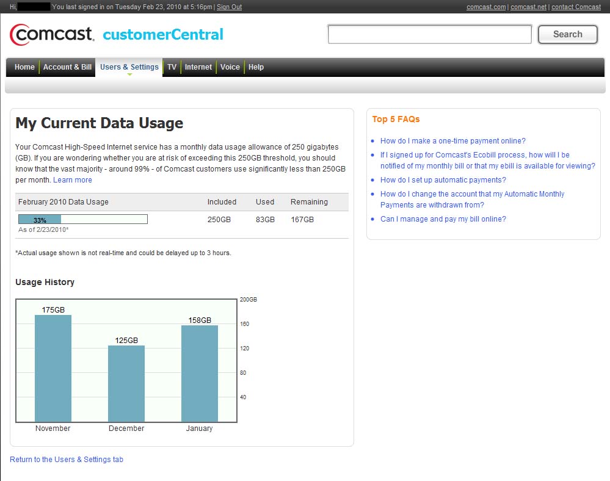
Task: Open the TV menu tab
Action: (172, 67)
